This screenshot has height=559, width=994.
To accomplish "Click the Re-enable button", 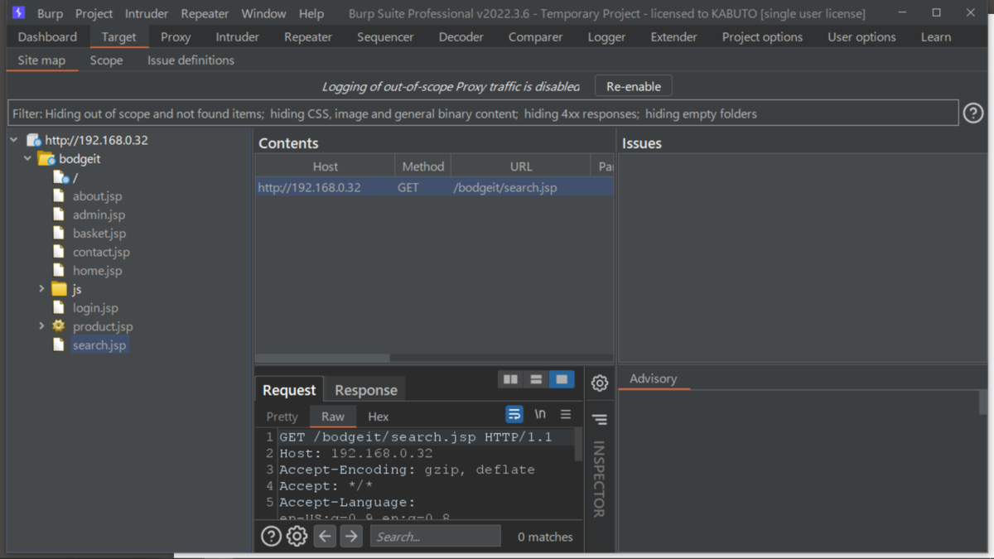I will [x=634, y=86].
